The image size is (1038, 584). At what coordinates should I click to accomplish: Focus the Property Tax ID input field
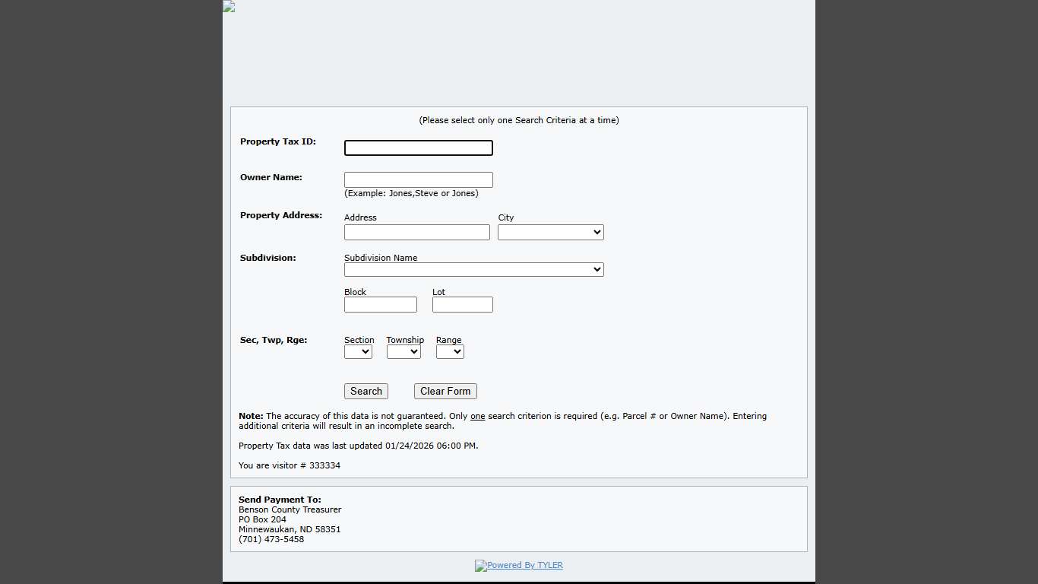pyautogui.click(x=418, y=148)
